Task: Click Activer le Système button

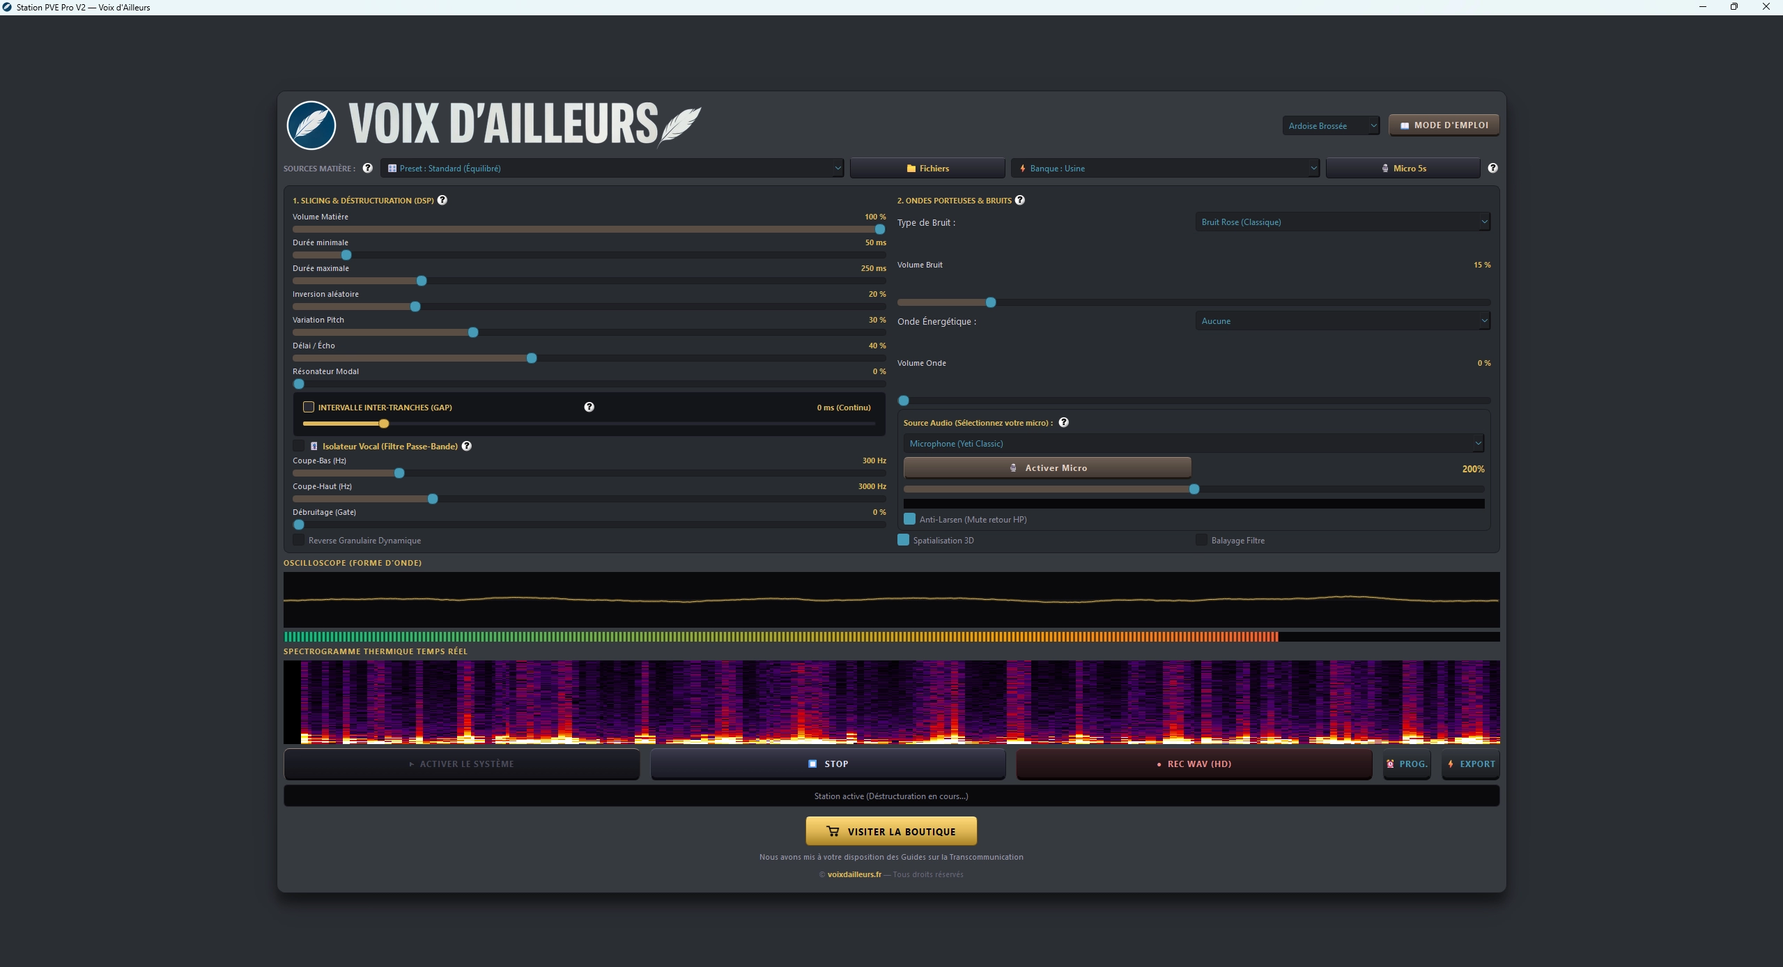Action: point(461,764)
